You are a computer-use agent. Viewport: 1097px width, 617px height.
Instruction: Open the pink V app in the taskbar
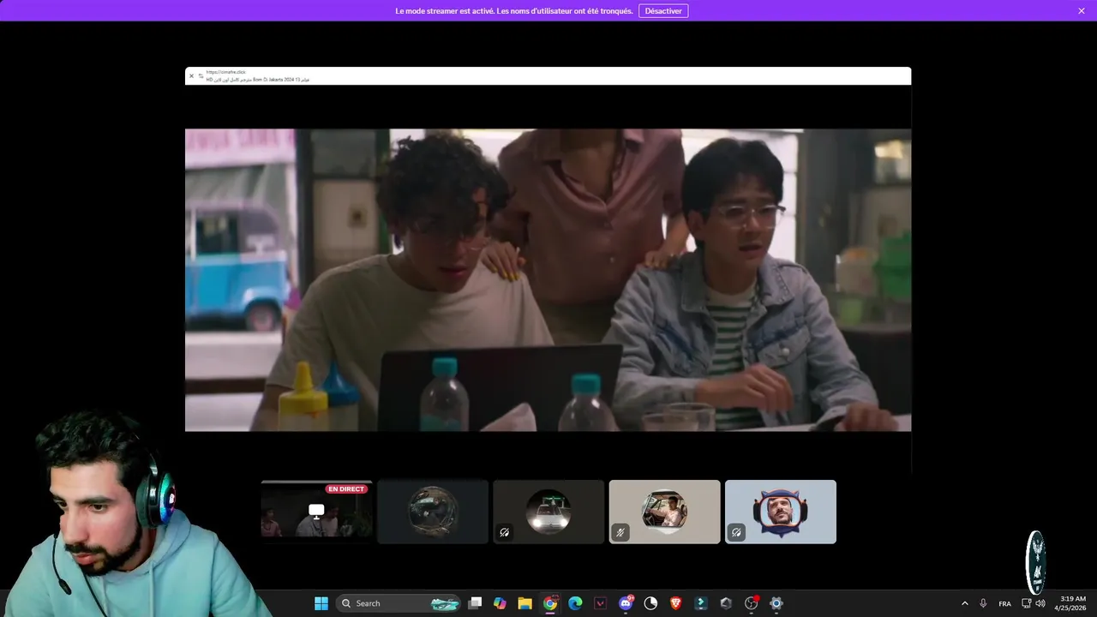click(600, 603)
